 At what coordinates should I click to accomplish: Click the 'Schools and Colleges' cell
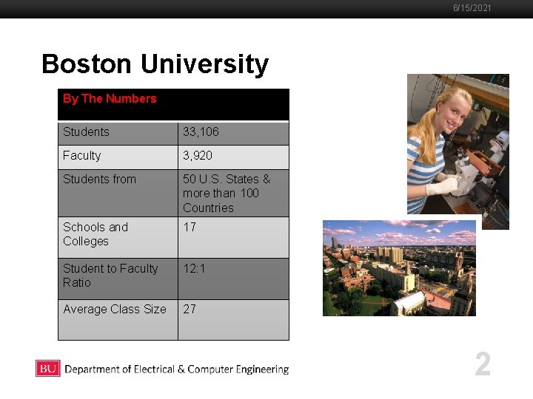pyautogui.click(x=118, y=237)
